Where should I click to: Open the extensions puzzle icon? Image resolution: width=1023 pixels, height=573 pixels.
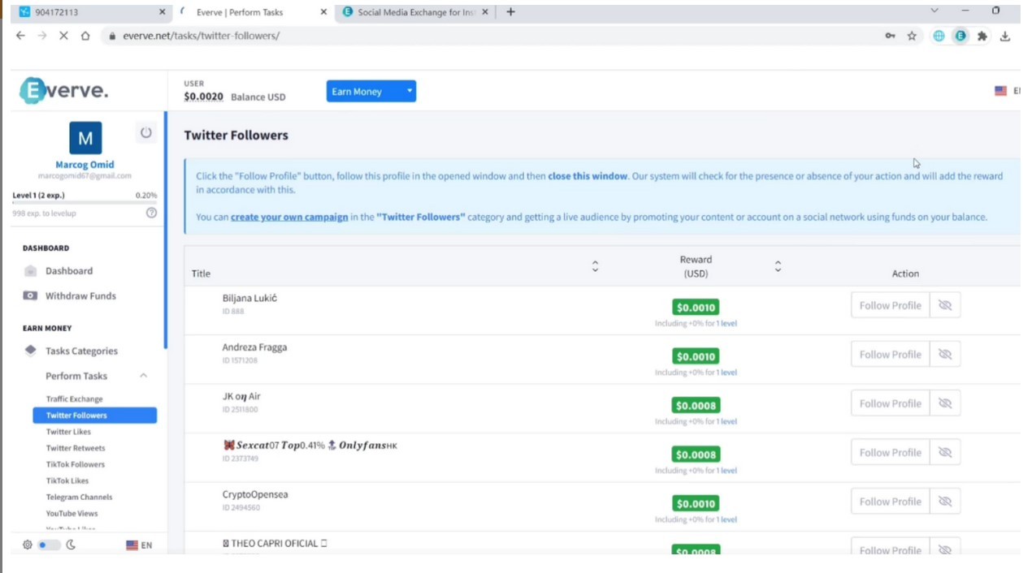[982, 36]
